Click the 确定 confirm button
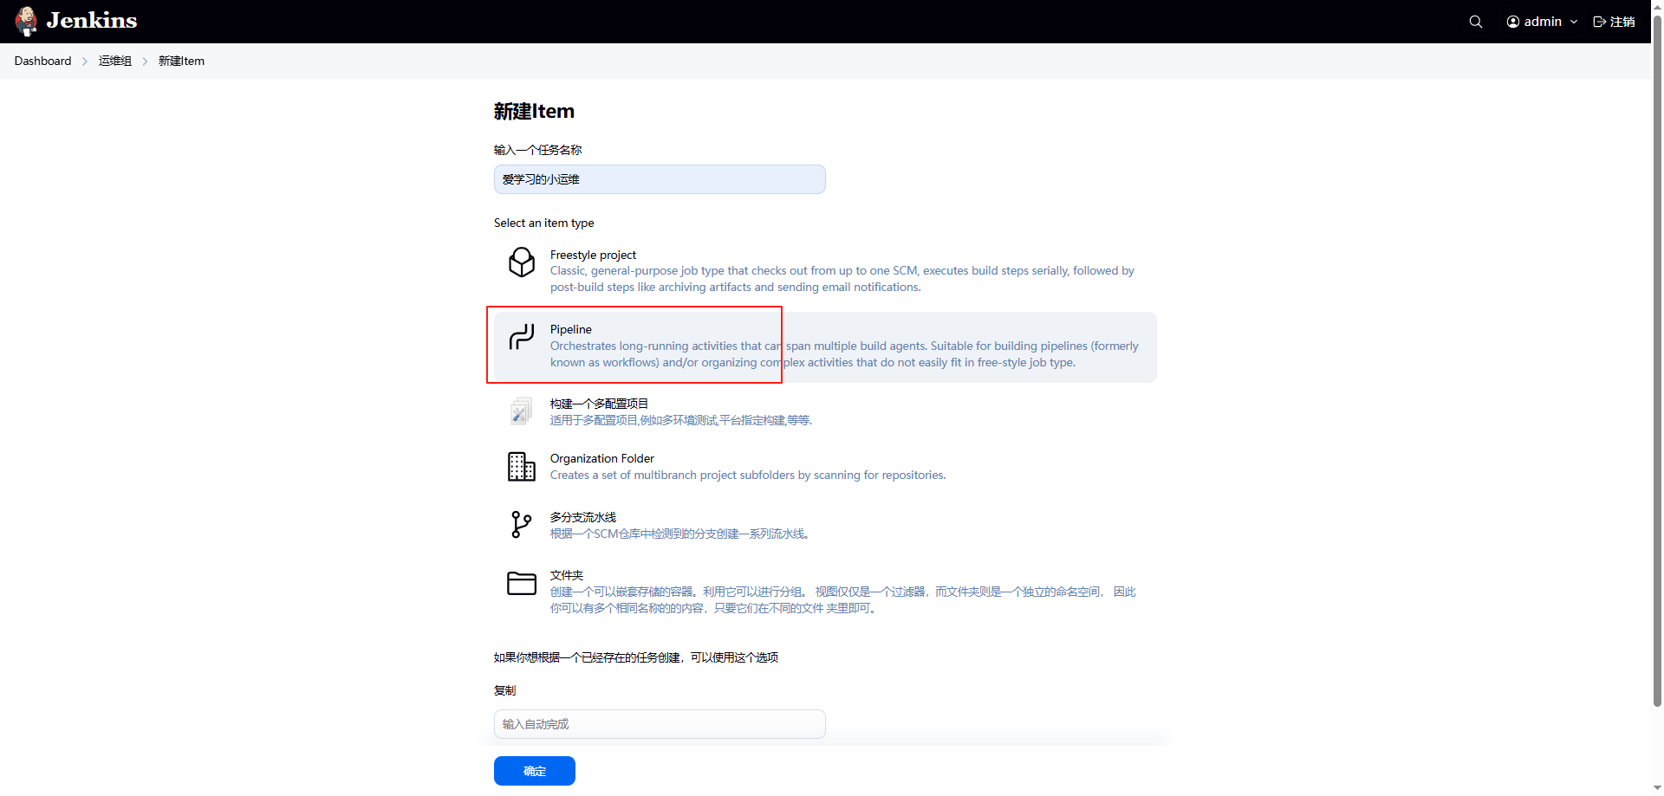Screen dimensions: 1664x796 535,771
